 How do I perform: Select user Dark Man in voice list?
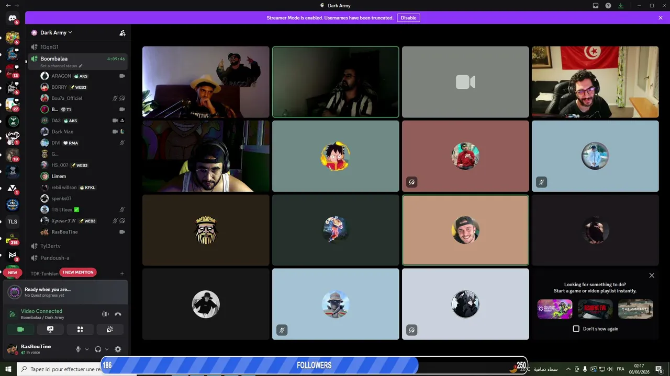tap(83, 132)
